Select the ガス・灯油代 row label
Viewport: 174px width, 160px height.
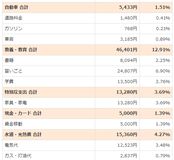point(18,156)
